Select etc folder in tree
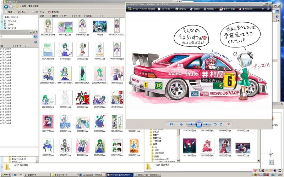The width and height of the screenshot is (284, 177). (x=154, y=147)
